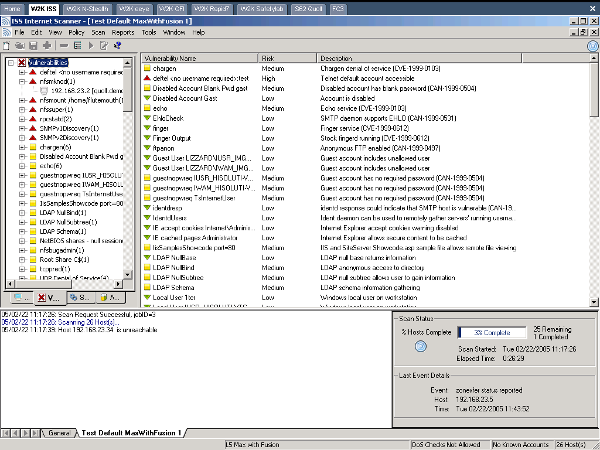
Task: Click the minus remove-host toolbar icon
Action: pos(64,46)
